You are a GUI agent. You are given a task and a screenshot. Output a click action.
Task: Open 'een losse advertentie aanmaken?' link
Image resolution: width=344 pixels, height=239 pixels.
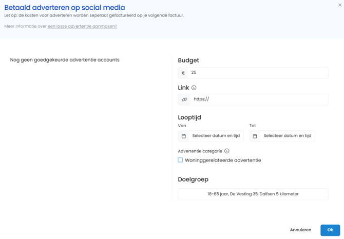[x=82, y=26]
